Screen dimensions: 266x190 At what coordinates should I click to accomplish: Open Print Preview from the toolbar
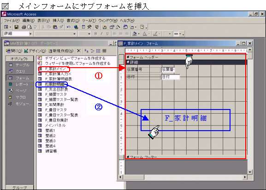tap(30, 27)
